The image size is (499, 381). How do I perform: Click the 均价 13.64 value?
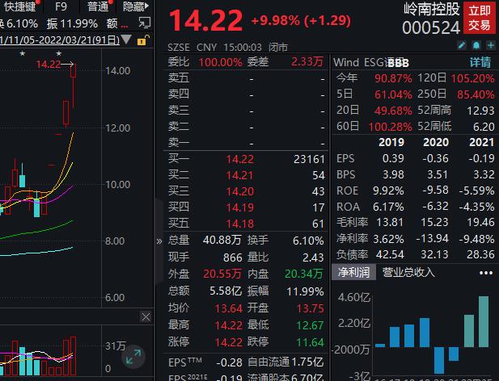pos(229,308)
